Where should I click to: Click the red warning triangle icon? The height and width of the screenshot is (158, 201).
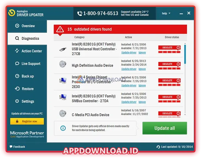(x=60, y=29)
